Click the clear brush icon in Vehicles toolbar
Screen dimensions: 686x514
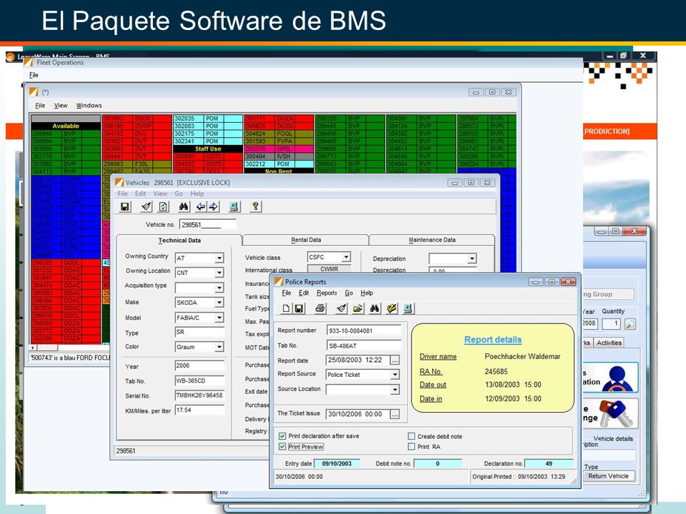(x=146, y=207)
